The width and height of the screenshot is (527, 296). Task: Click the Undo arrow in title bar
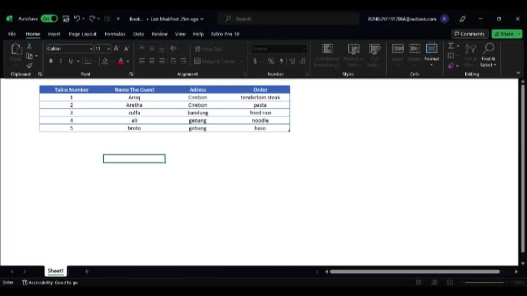click(77, 19)
